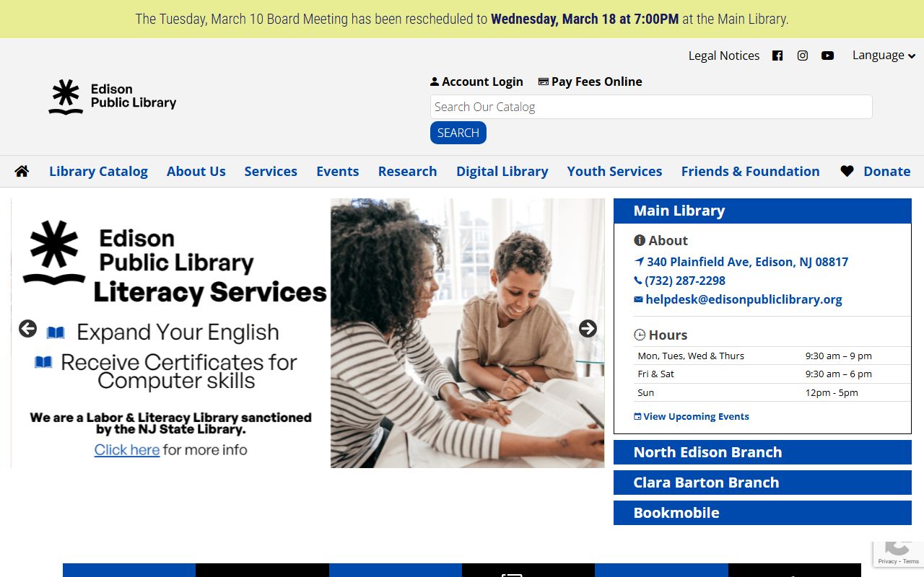Click the SEARCH button
The height and width of the screenshot is (577, 924).
(x=458, y=133)
